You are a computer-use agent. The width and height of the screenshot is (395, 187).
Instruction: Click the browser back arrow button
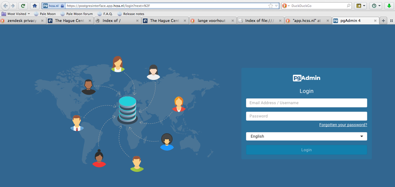[6, 6]
